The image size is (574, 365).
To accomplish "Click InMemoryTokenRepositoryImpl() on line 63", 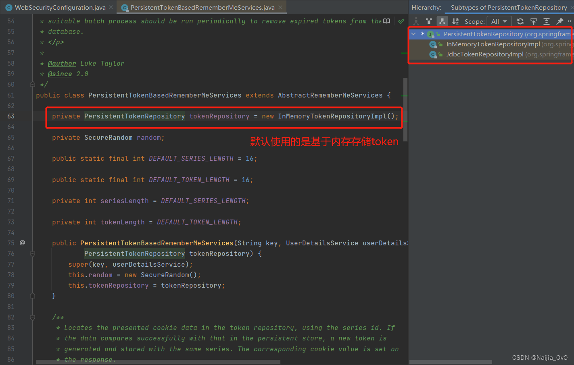I will coord(336,116).
